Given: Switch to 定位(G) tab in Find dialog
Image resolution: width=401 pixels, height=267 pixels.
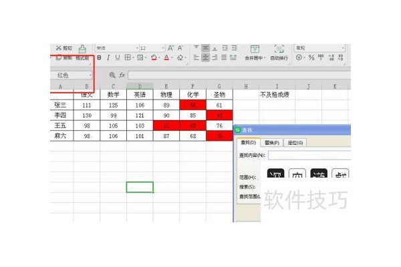Looking at the screenshot, I should [x=295, y=143].
